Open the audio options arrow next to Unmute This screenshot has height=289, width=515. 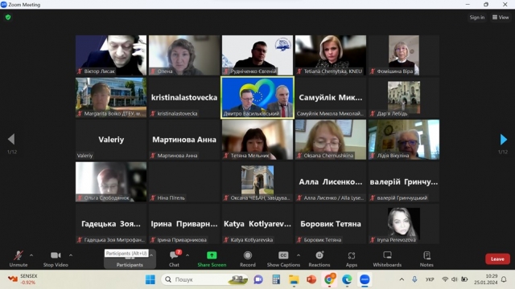click(31, 255)
